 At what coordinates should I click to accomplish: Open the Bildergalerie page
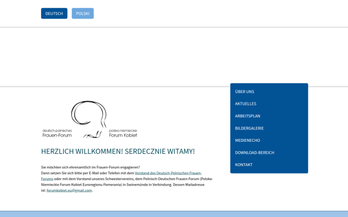pyautogui.click(x=249, y=128)
